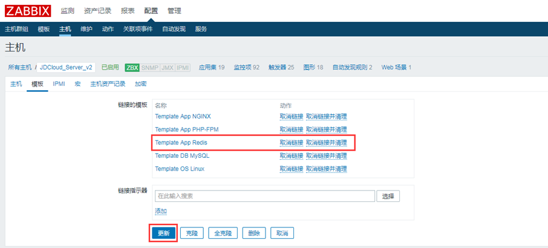Click the 选择 button
Viewport: 548px width, 248px height.
point(388,197)
